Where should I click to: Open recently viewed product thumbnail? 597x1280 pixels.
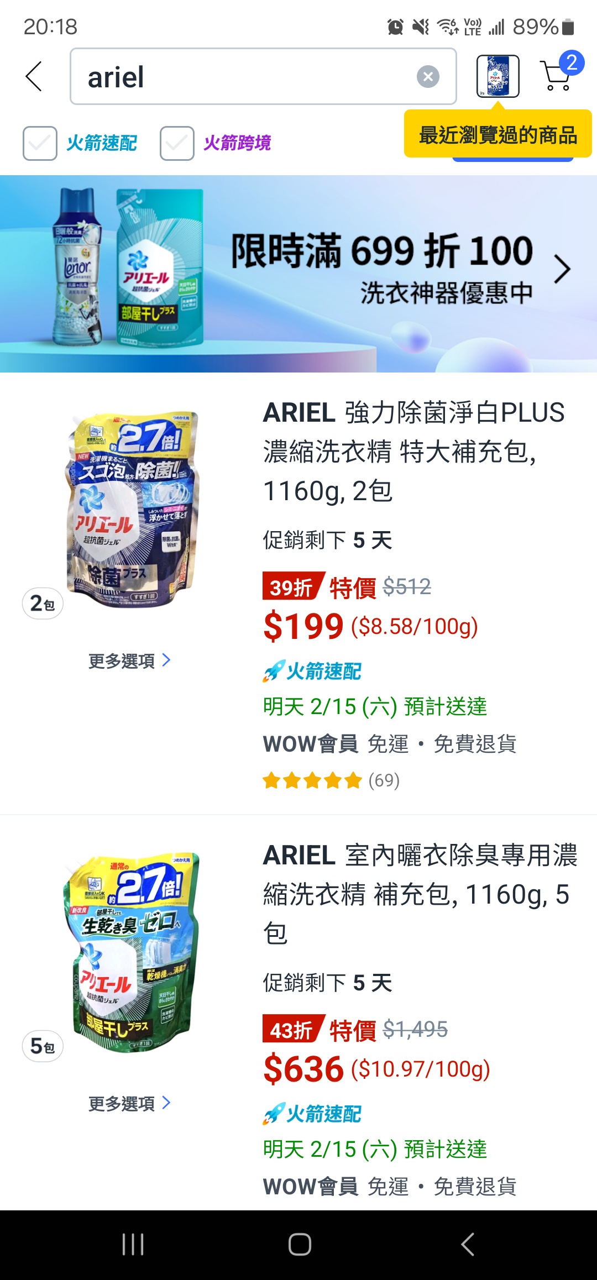click(498, 76)
